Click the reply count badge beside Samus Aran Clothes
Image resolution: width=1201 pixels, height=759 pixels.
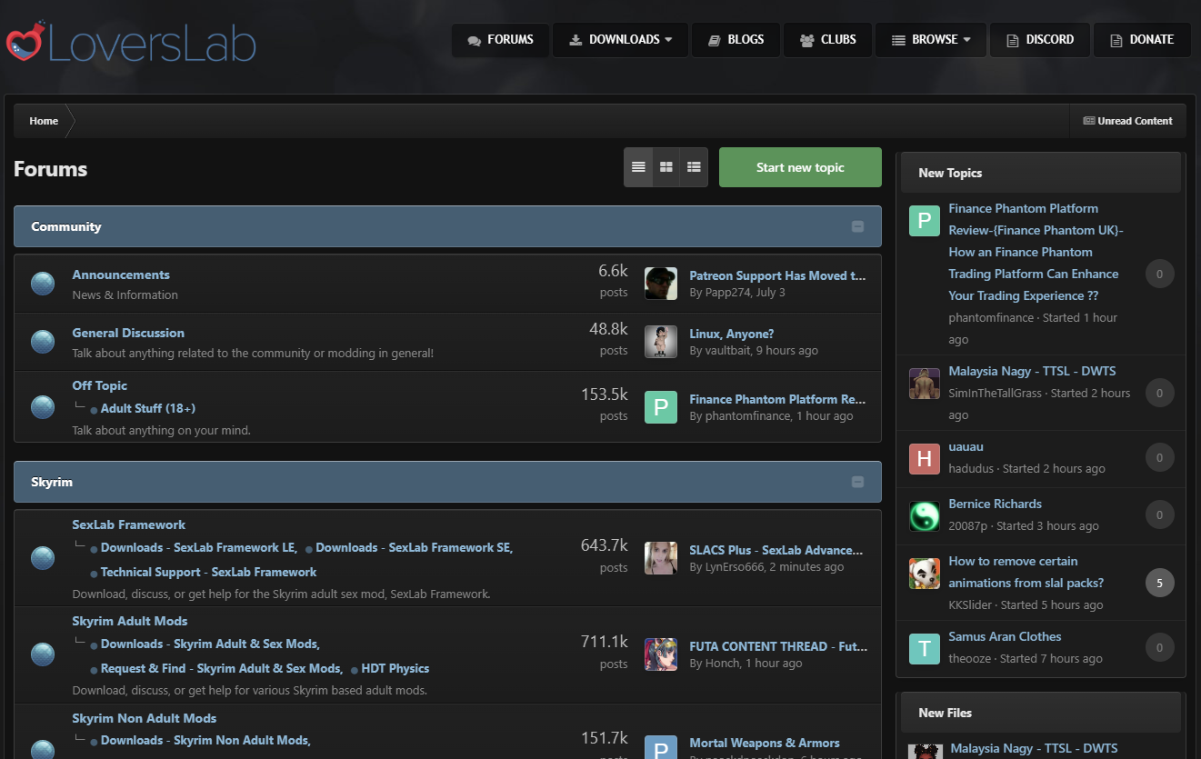click(1159, 648)
